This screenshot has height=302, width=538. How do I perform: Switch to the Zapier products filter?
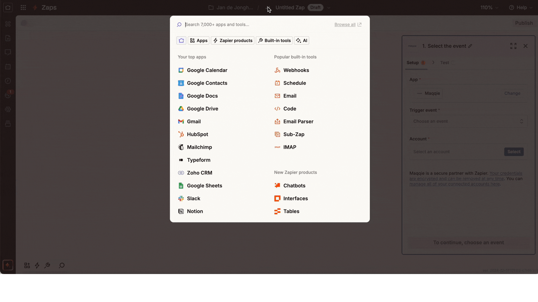[232, 41]
